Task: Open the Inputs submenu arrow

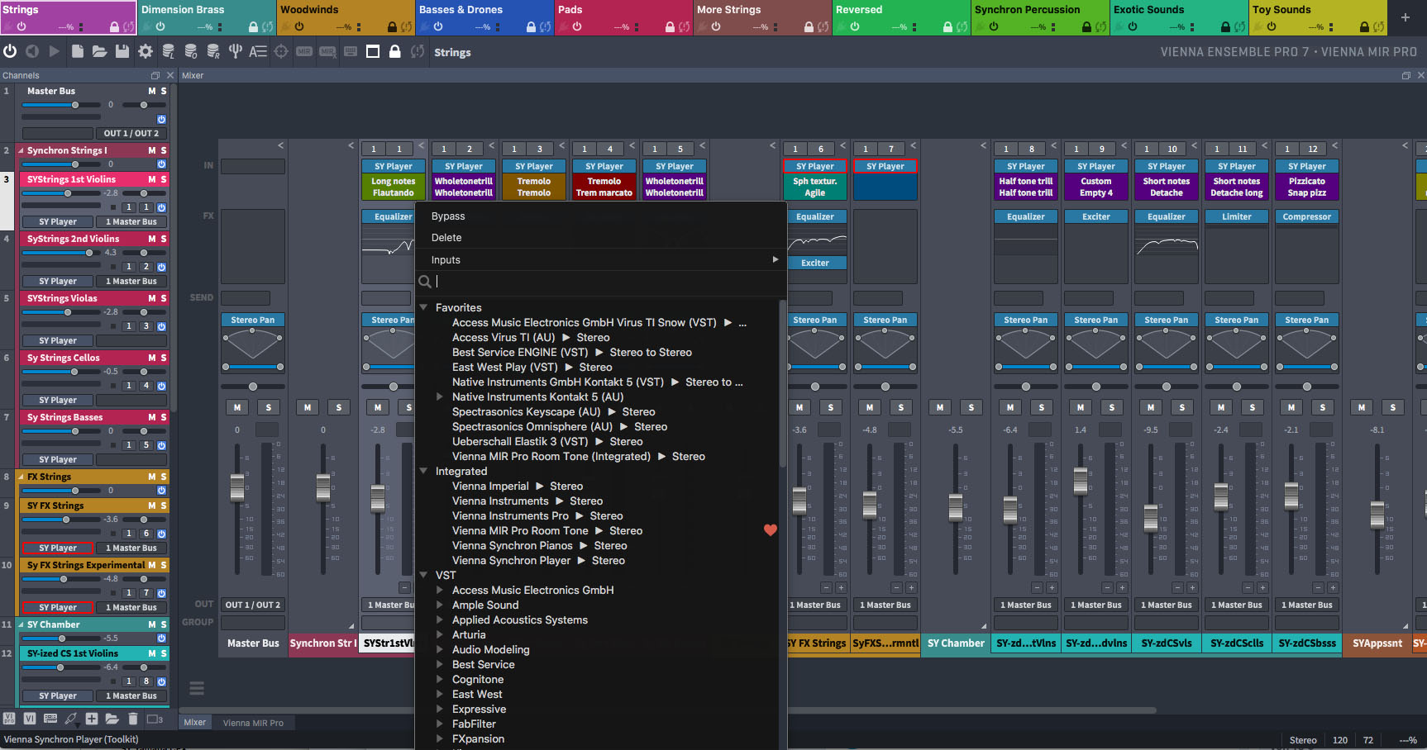Action: (x=775, y=259)
